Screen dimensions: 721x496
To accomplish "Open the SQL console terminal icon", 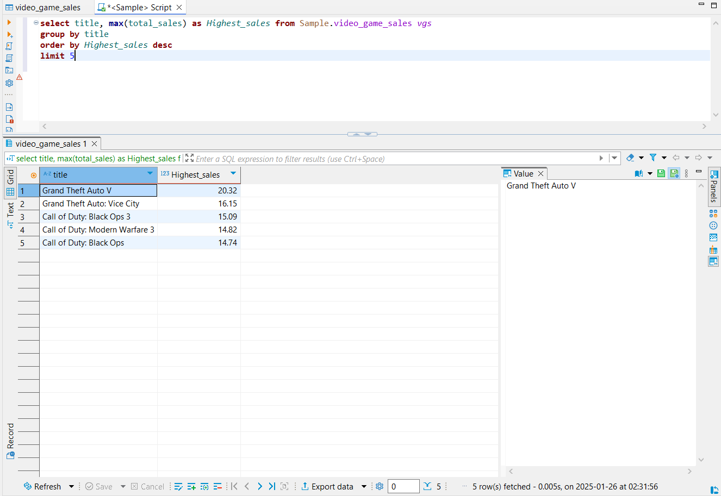I will click(9, 70).
